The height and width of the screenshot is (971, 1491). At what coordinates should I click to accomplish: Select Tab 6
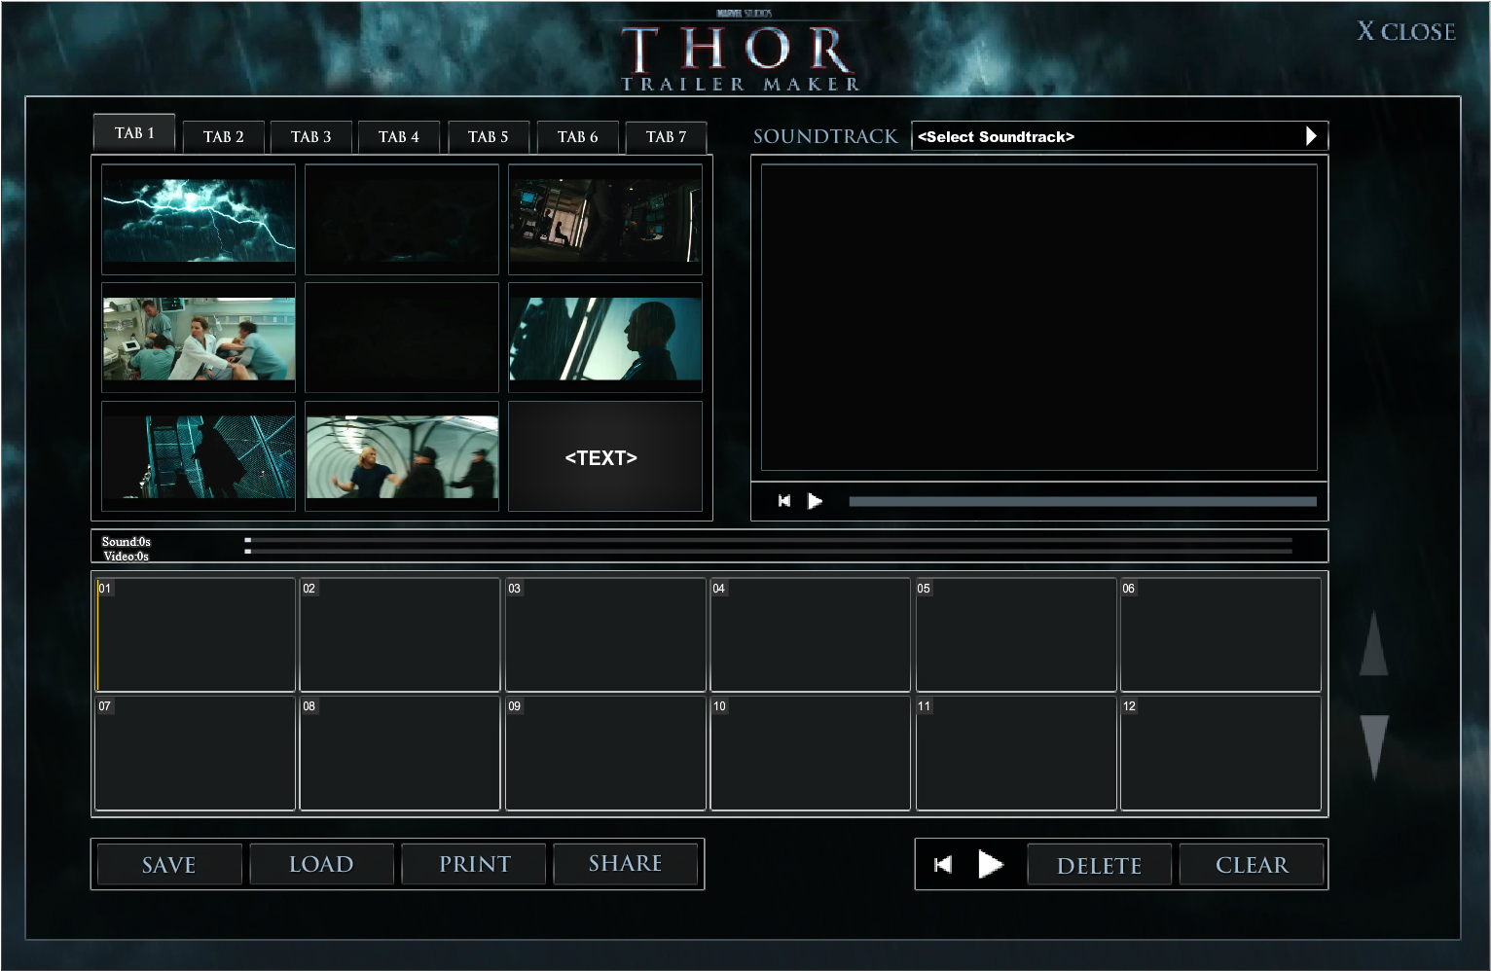pos(578,137)
